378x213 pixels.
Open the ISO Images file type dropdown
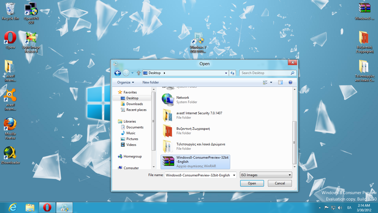pyautogui.click(x=266, y=175)
